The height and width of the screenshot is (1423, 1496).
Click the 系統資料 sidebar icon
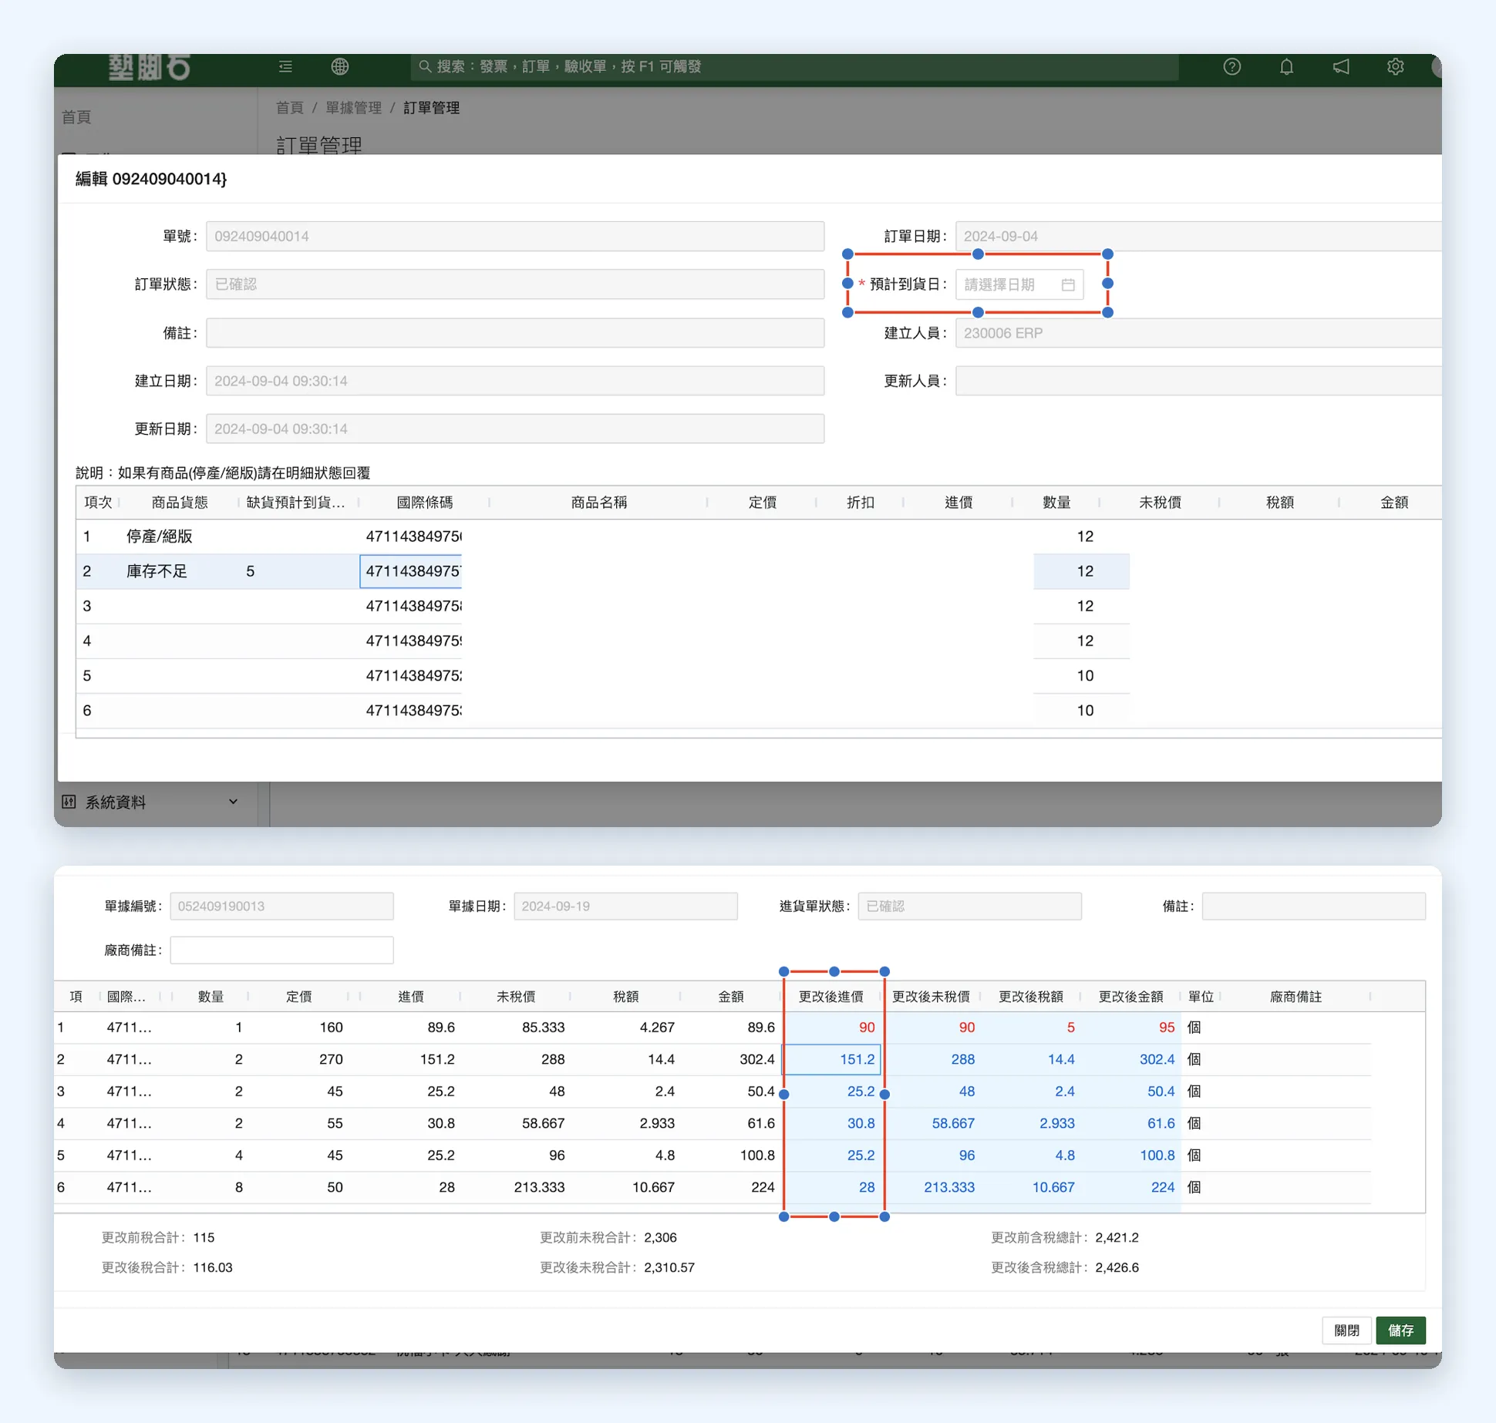point(69,802)
